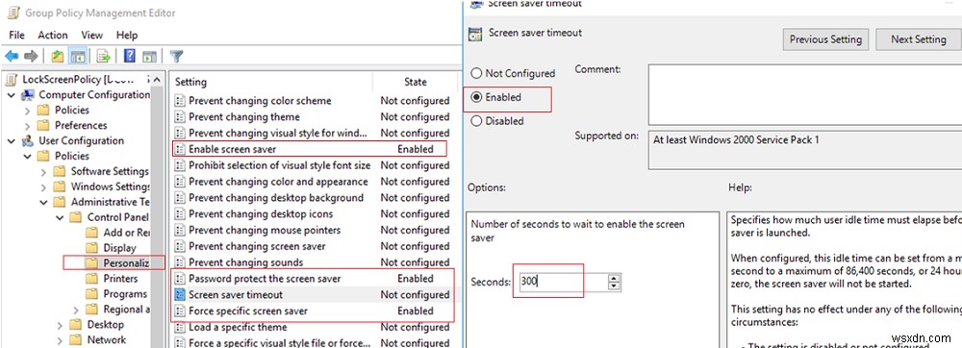Image resolution: width=962 pixels, height=348 pixels.
Task: Click the tree pane vertical scrollbar
Action: click(x=158, y=209)
